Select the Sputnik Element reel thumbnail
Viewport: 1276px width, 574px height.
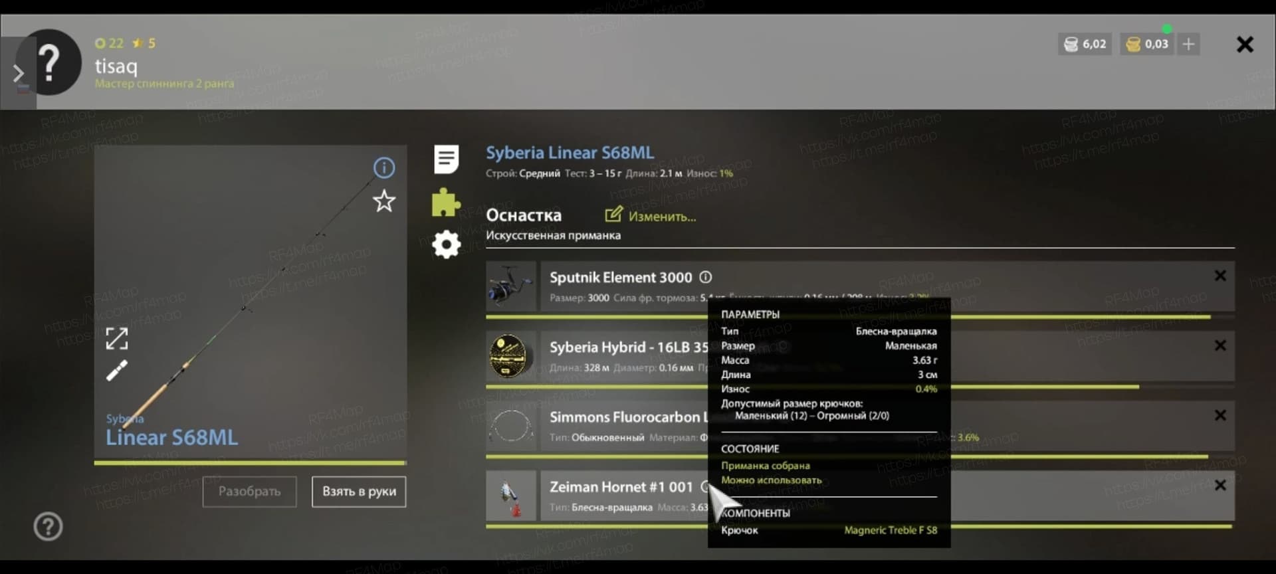pyautogui.click(x=510, y=286)
